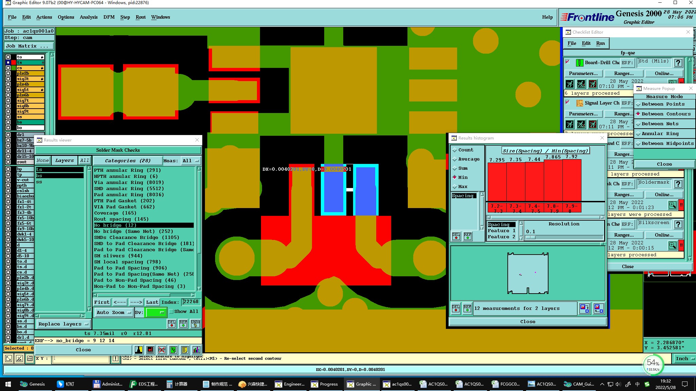Open the DFM menu
The width and height of the screenshot is (696, 391).
[x=109, y=17]
